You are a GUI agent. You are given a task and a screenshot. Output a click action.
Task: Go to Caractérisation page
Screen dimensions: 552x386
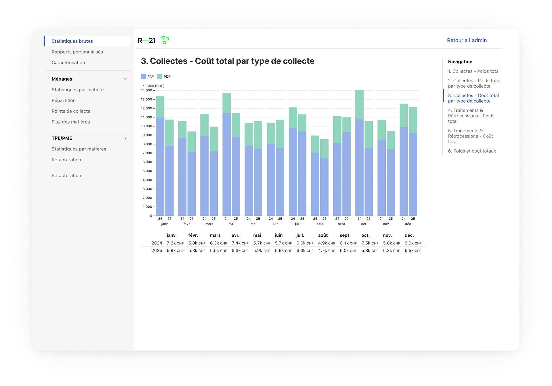(68, 63)
